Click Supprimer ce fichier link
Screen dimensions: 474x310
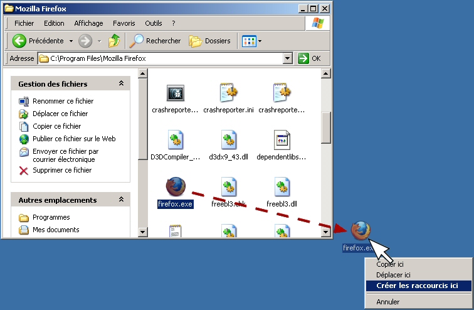tap(62, 170)
